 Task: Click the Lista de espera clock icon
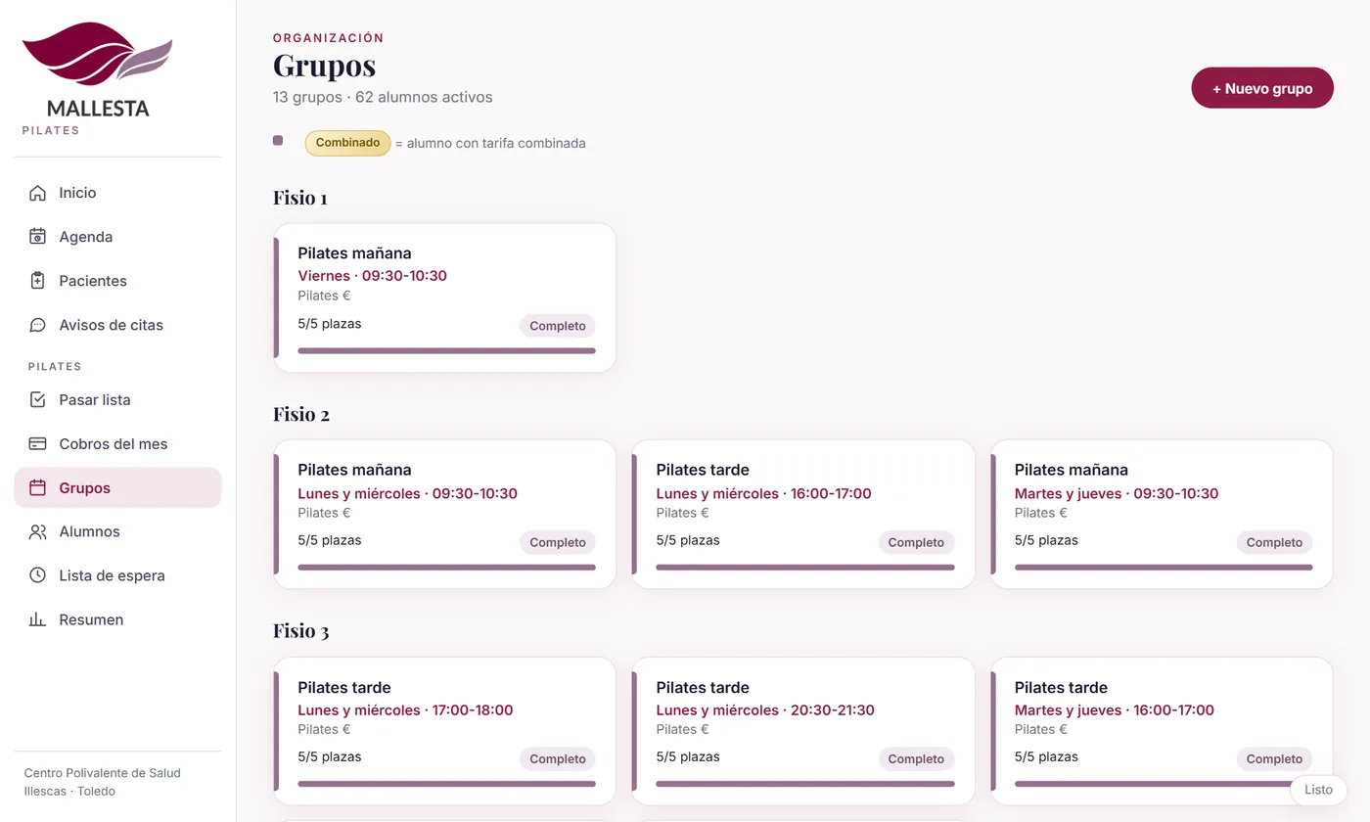coord(37,575)
